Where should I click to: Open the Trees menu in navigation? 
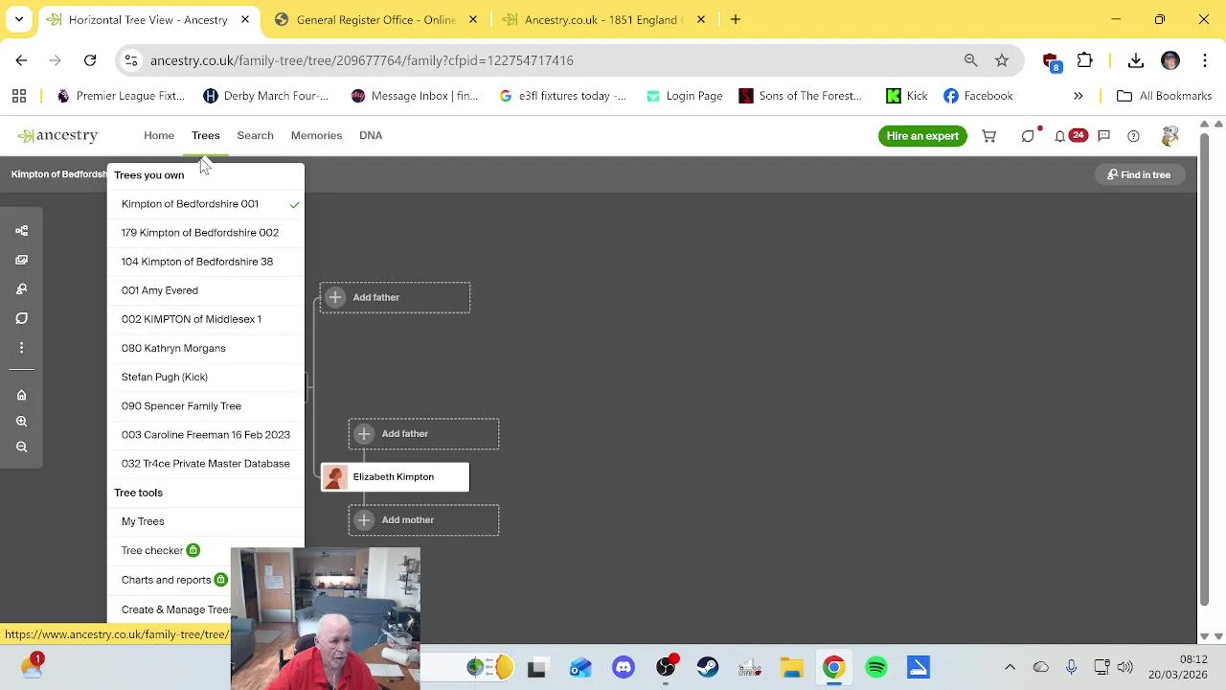[205, 135]
